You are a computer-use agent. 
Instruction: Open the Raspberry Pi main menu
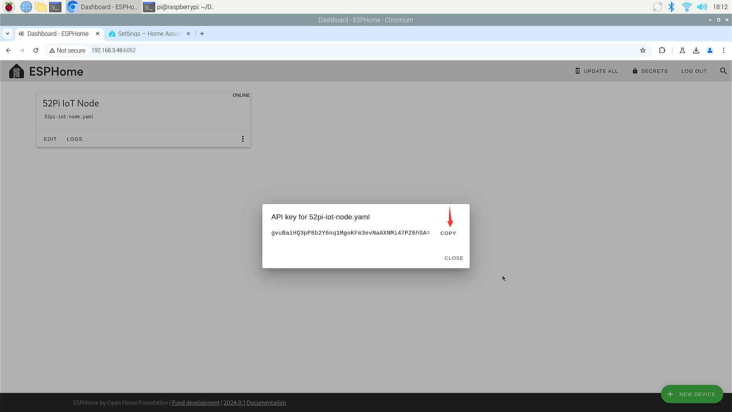click(x=9, y=7)
